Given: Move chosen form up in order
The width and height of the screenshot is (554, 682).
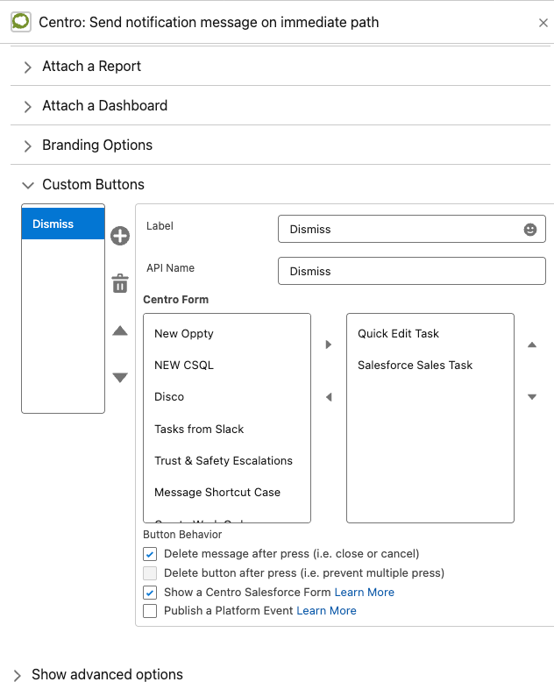Looking at the screenshot, I should point(531,345).
